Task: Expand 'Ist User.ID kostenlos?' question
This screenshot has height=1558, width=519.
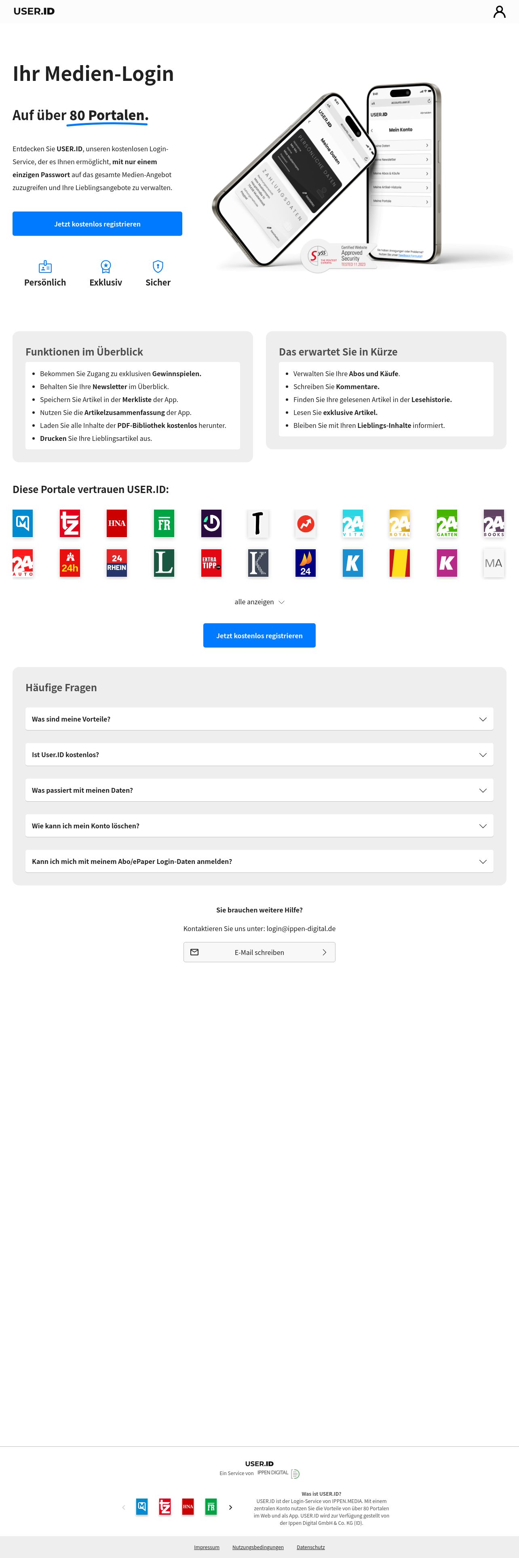Action: coord(259,755)
